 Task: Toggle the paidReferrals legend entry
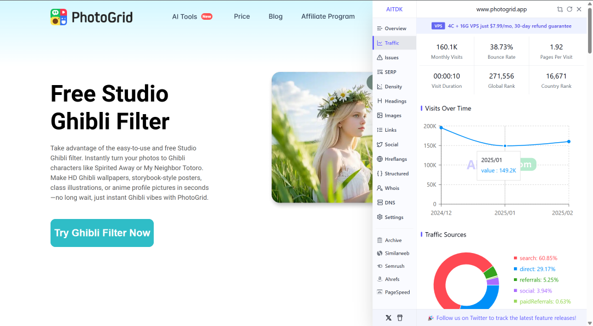coord(542,301)
